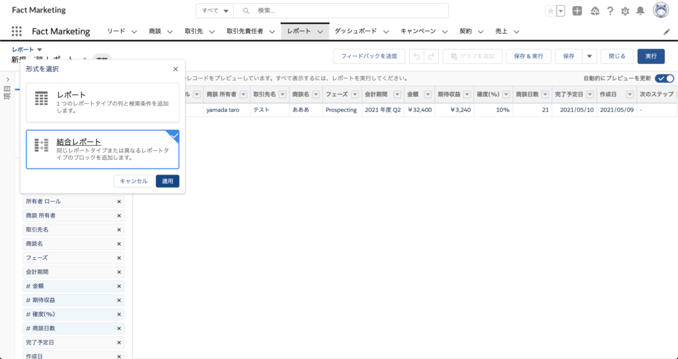Image resolution: width=678 pixels, height=359 pixels.
Task: Open the setup gear icon
Action: click(625, 11)
